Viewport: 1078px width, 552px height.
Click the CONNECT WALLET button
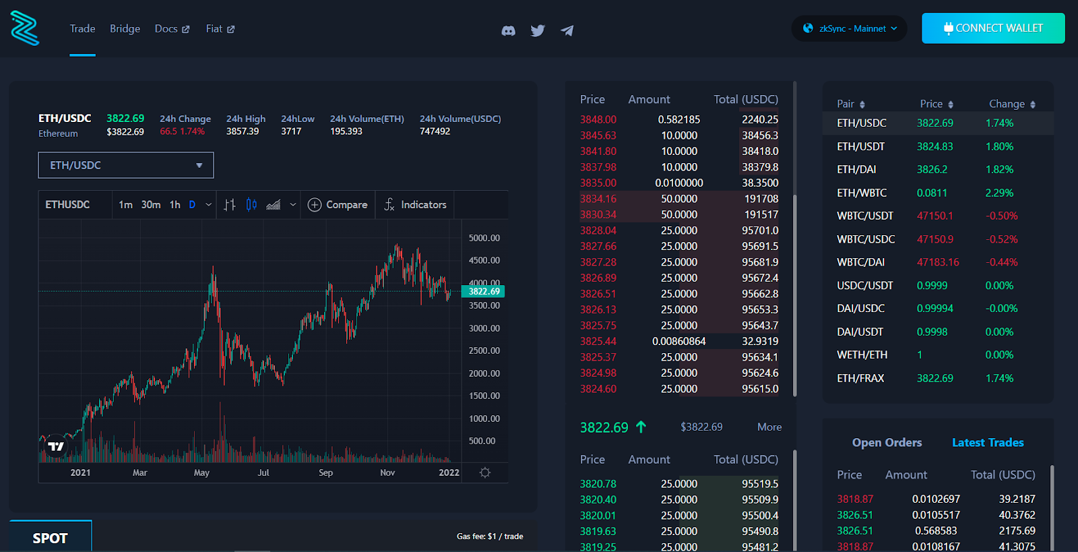pyautogui.click(x=993, y=28)
